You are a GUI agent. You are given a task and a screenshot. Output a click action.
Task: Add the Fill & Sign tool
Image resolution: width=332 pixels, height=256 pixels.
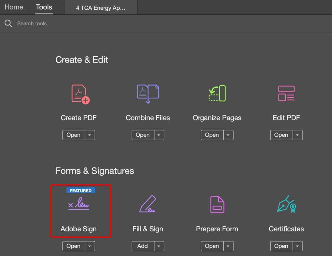pyautogui.click(x=143, y=246)
